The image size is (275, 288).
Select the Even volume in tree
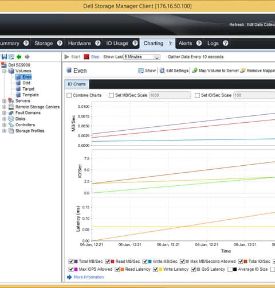27,77
